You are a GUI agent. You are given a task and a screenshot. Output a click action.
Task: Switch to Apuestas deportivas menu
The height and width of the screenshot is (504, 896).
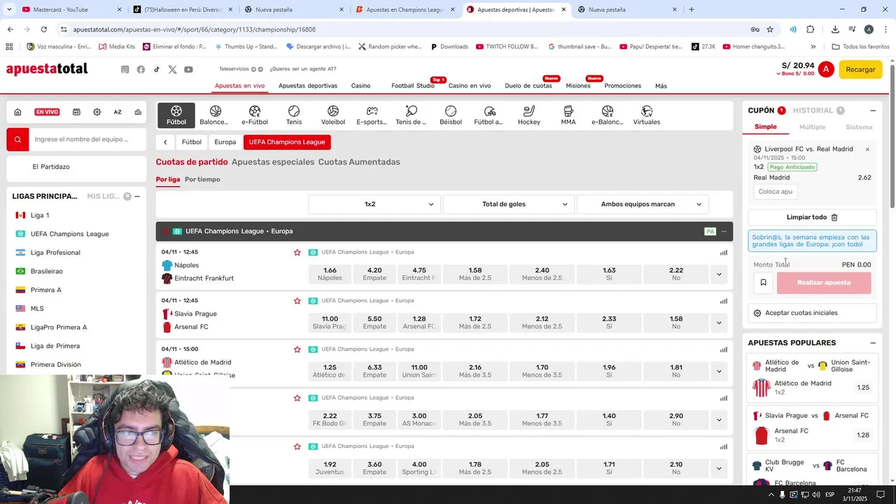tap(308, 85)
